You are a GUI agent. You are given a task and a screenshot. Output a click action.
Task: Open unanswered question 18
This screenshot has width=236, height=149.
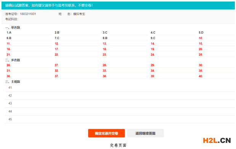[x=104, y=49]
